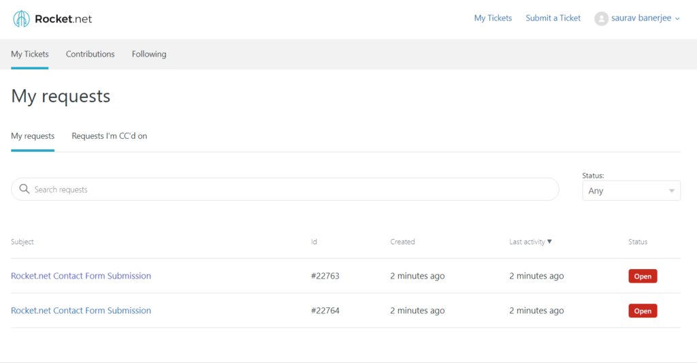Open the Contact Form Submission ticket #22763
Screen dimensions: 697x363
pyautogui.click(x=81, y=276)
